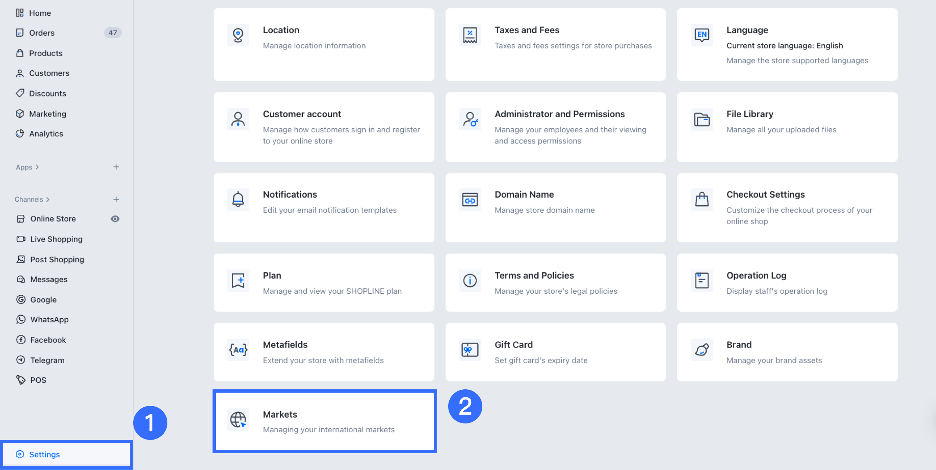The height and width of the screenshot is (470, 936).
Task: Click the File Library folder icon
Action: click(x=701, y=120)
